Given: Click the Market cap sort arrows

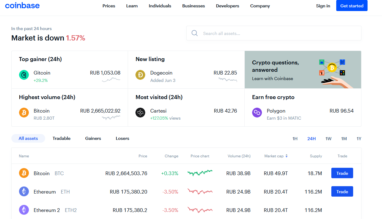Looking at the screenshot, I should [286, 156].
